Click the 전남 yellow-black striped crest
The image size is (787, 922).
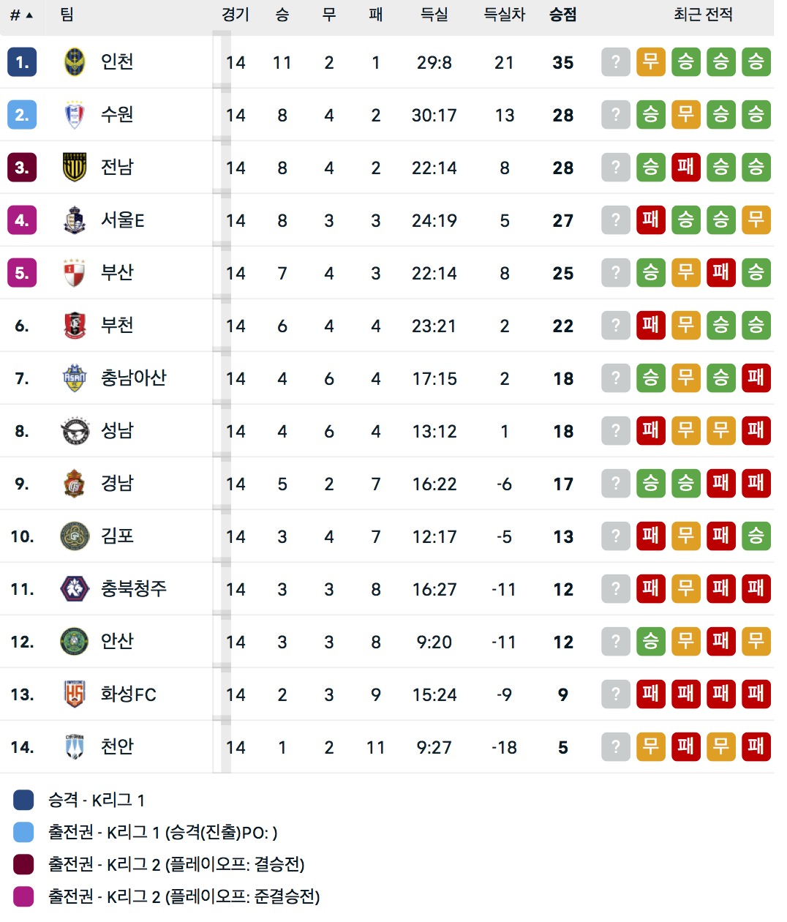coord(75,168)
